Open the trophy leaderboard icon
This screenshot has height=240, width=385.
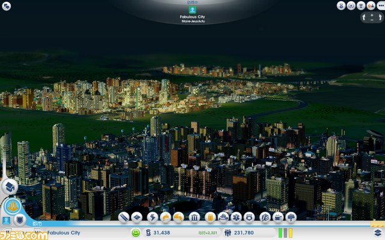point(361,5)
